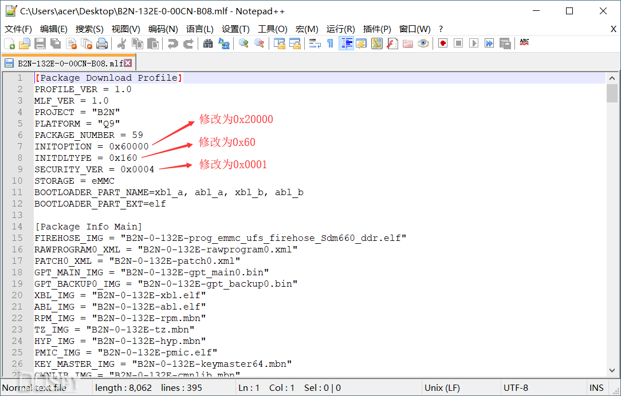
Task: Open the ? help menu
Action: click(441, 29)
